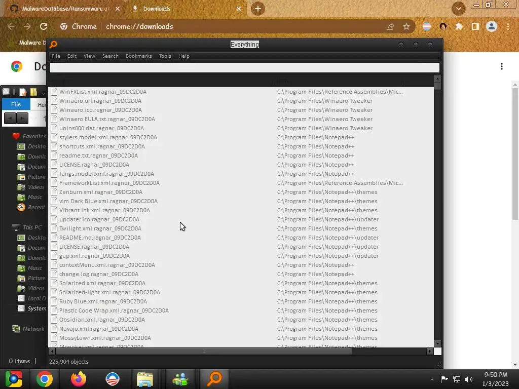Select file Twilight.xml.ragnar_09DC2D0A
This screenshot has height=389, width=519.
pyautogui.click(x=100, y=228)
